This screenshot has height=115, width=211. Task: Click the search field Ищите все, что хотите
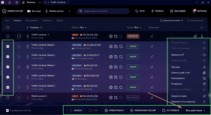pyautogui.click(x=103, y=11)
